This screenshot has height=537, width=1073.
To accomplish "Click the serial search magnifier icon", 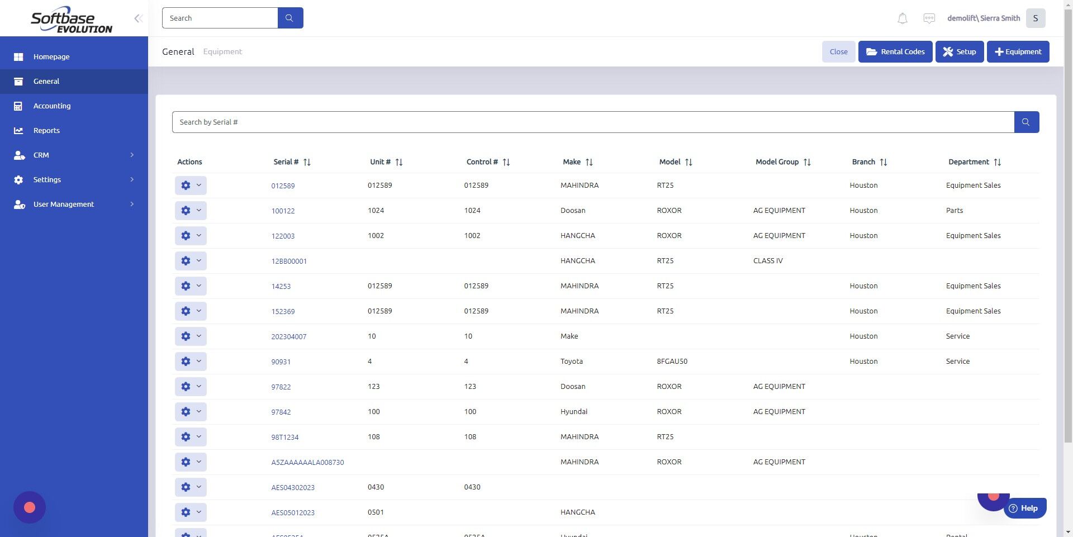I will 1026,122.
